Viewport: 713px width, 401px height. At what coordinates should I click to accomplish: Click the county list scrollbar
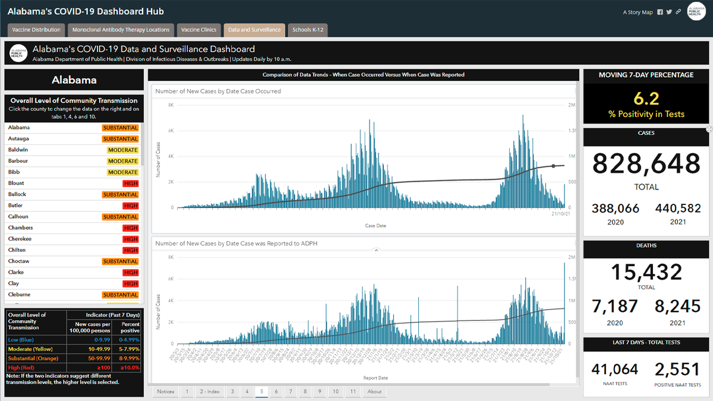click(x=142, y=146)
